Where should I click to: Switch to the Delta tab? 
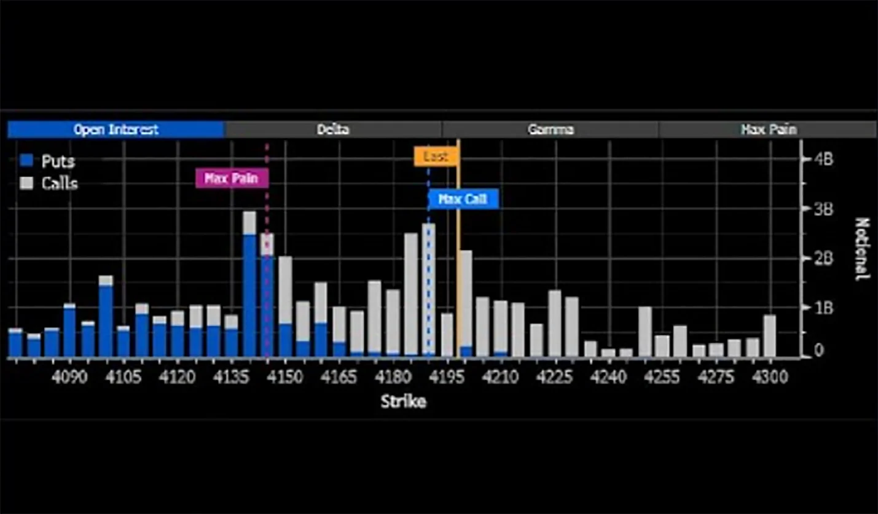333,130
